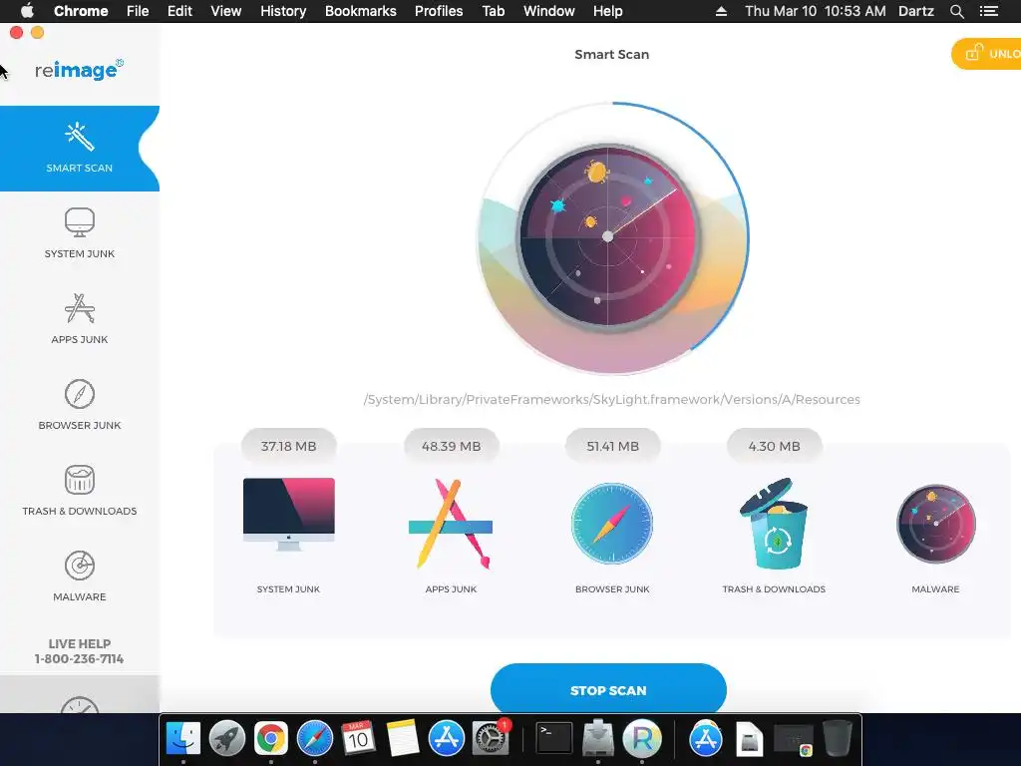1021x766 pixels.
Task: Open the Reimage app icon in the Dock
Action: click(642, 738)
